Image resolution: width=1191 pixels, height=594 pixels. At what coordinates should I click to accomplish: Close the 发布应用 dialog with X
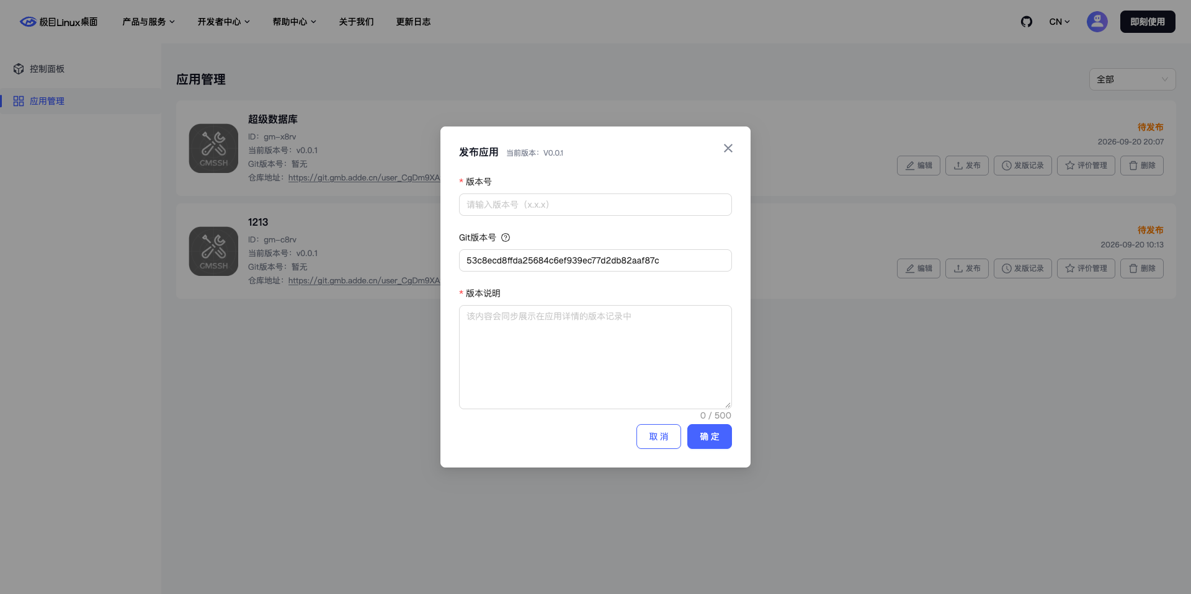pyautogui.click(x=728, y=148)
